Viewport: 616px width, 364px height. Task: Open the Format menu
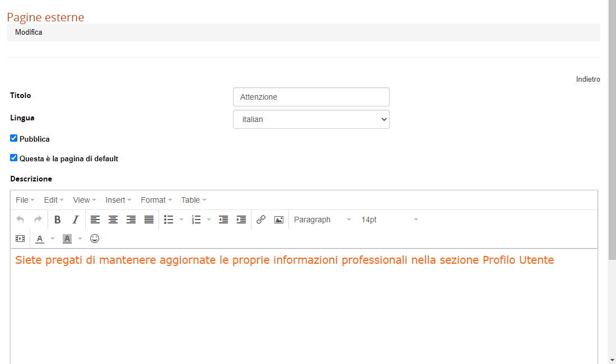pyautogui.click(x=156, y=200)
